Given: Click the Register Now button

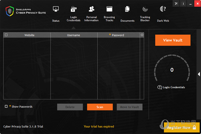Looking at the screenshot, I should point(182,127).
